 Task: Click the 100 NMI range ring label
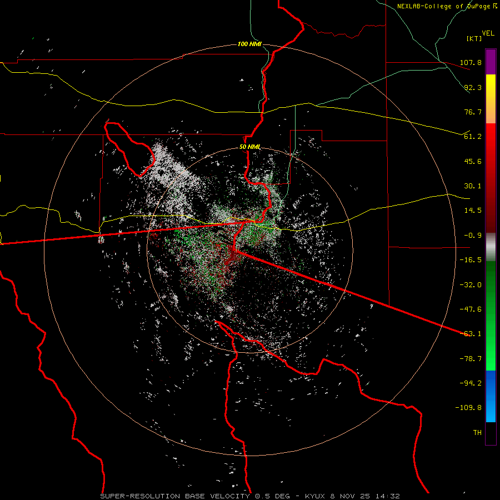(x=249, y=44)
